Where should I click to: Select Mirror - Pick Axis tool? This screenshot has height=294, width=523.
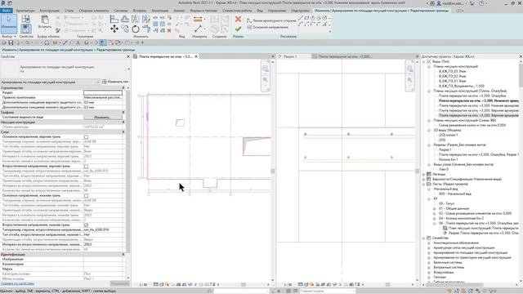click(x=136, y=20)
